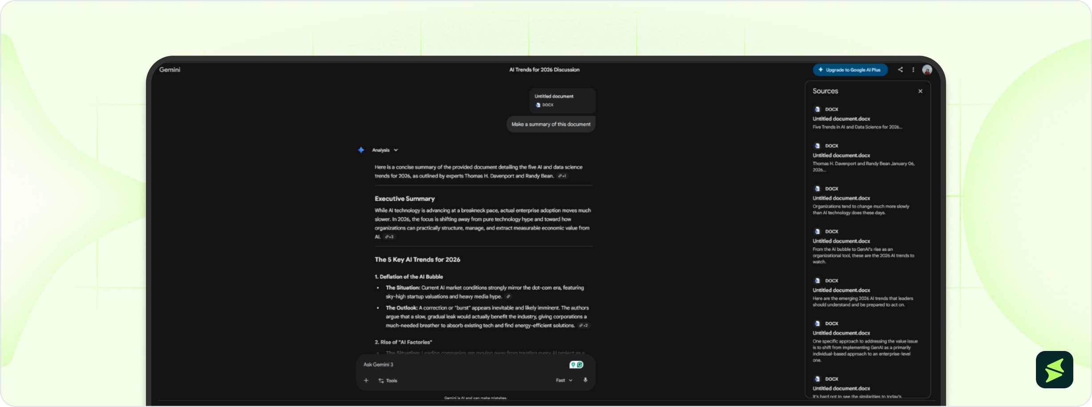The height and width of the screenshot is (407, 1092).
Task: Open the Google account avatar
Action: coord(927,70)
